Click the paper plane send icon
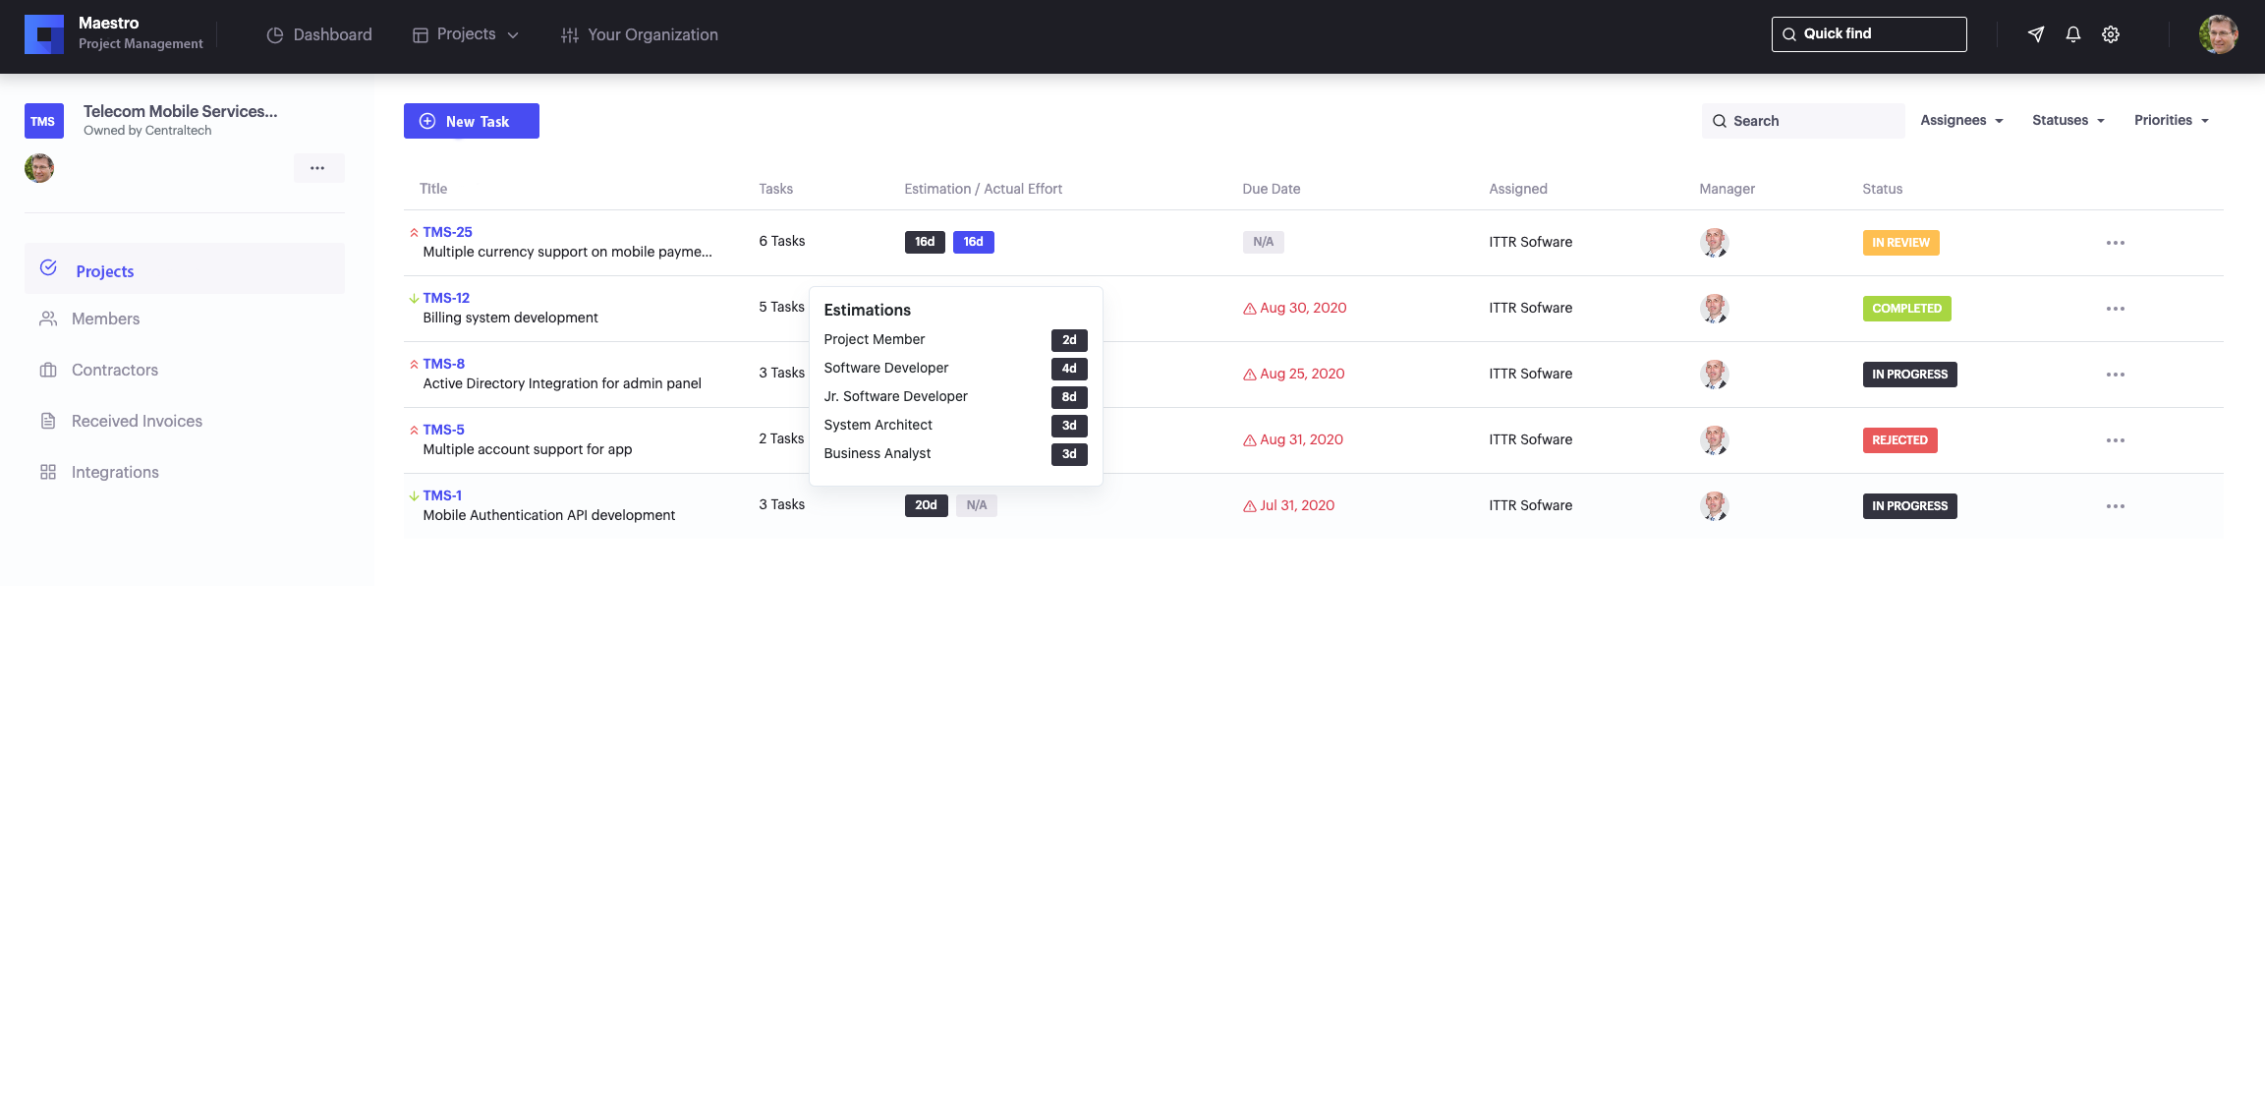Image resolution: width=2265 pixels, height=1102 pixels. pyautogui.click(x=2036, y=34)
